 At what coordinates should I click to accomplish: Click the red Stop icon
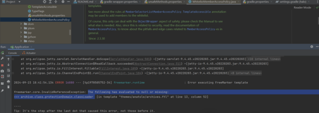(2, 65)
